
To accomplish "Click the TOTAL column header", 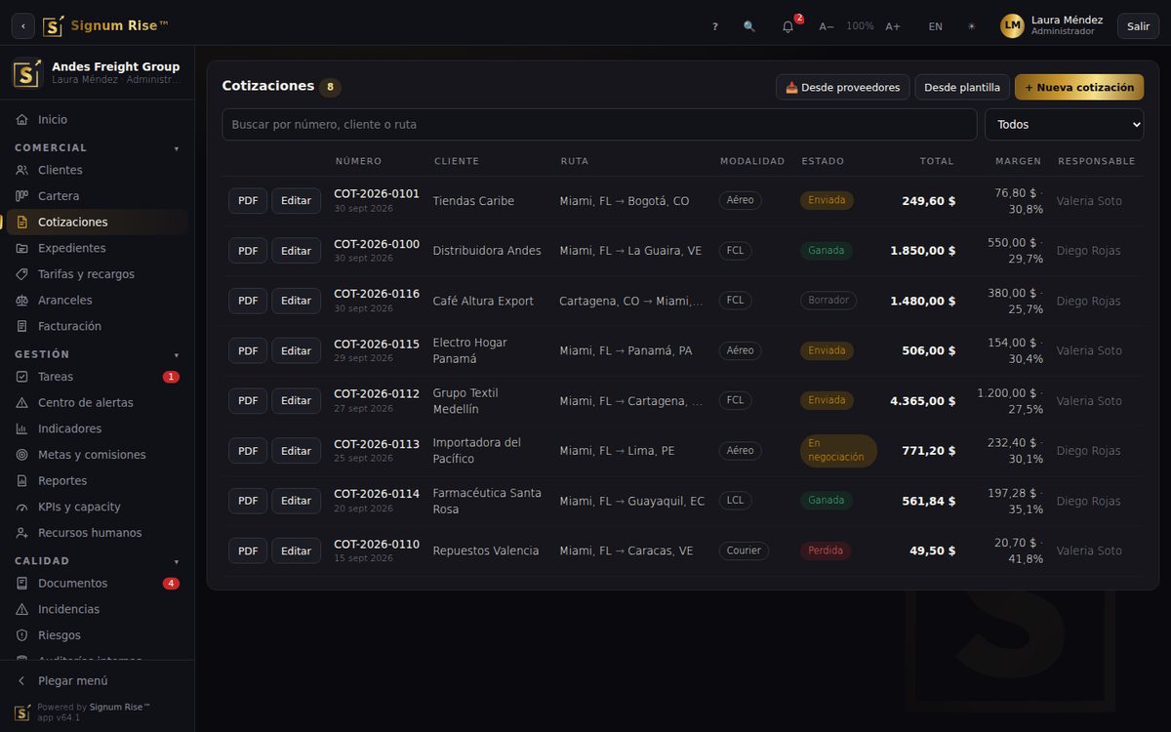I will tap(937, 161).
